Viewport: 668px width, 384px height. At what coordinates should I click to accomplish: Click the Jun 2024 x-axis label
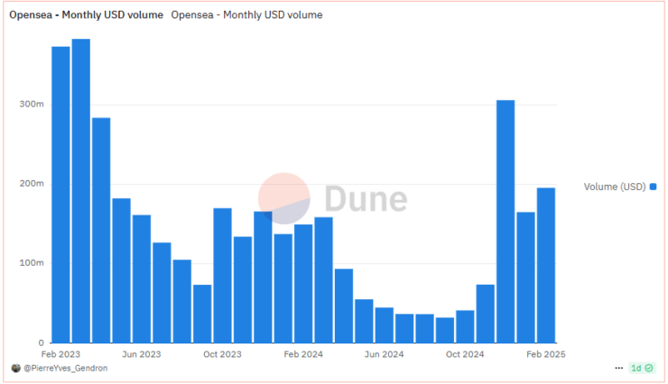tap(384, 354)
